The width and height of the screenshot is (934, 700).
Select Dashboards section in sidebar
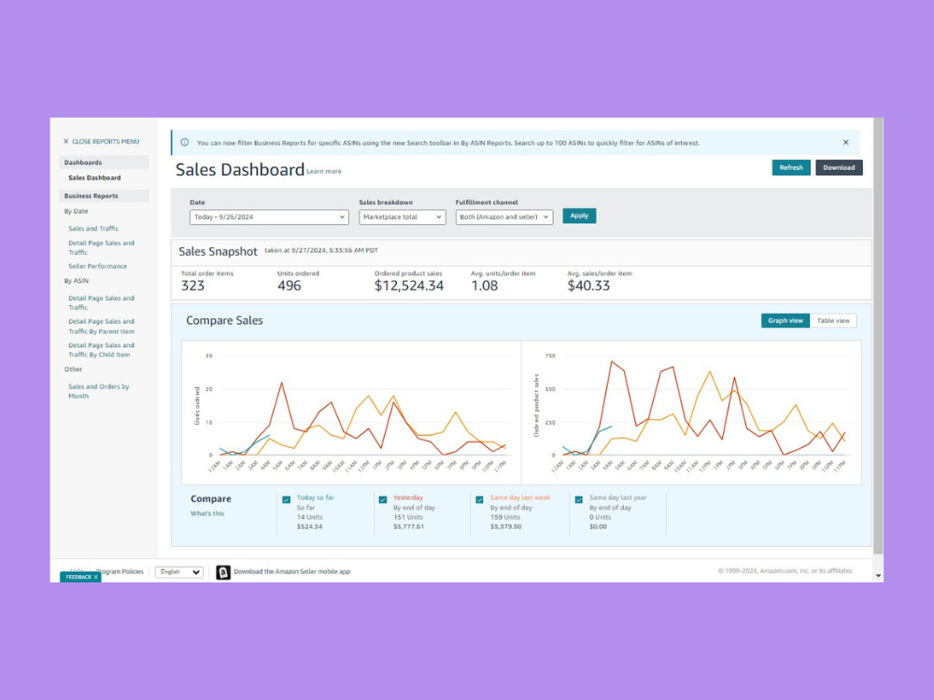[x=105, y=162]
